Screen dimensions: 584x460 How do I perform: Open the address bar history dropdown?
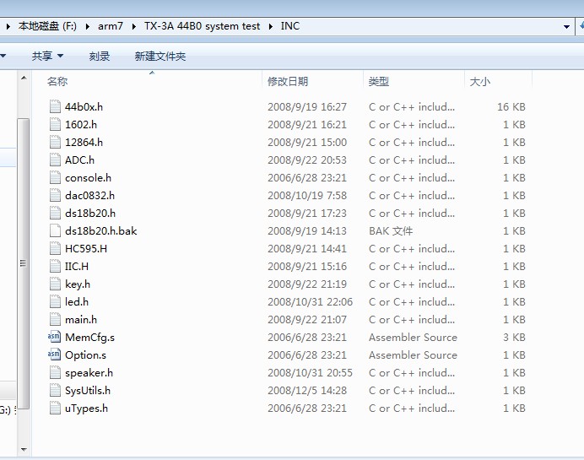click(x=566, y=26)
